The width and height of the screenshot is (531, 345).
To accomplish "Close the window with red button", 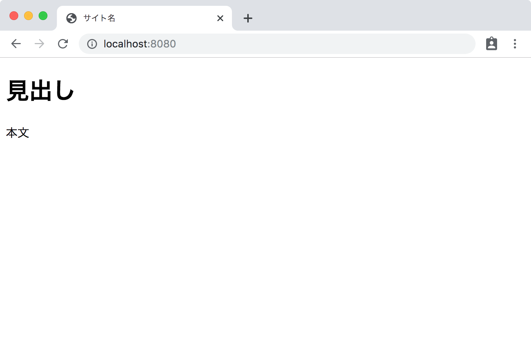I will 14,16.
